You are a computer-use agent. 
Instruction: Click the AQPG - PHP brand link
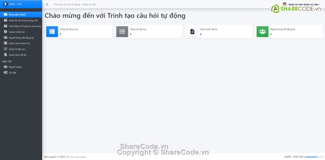pyautogui.click(x=15, y=4)
